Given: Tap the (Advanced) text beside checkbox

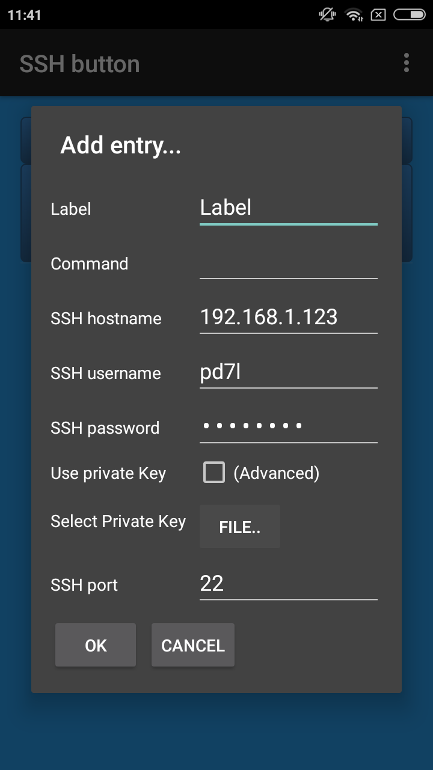Looking at the screenshot, I should pyautogui.click(x=276, y=473).
